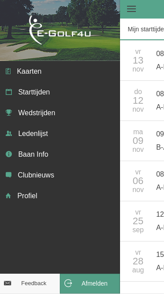The height and width of the screenshot is (294, 164).
Task: Click the people icon beside Ledenlijst
Action: [x=9, y=133]
